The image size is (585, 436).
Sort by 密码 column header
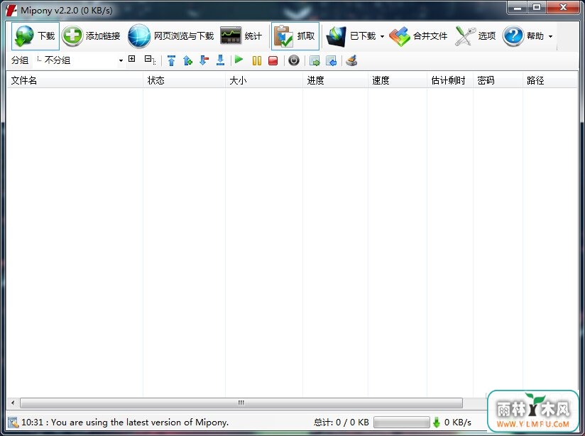(x=498, y=80)
